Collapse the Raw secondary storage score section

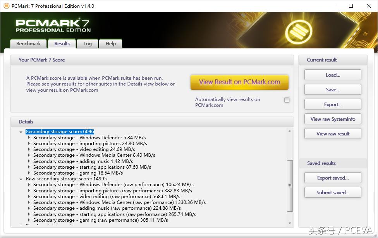tap(21, 179)
